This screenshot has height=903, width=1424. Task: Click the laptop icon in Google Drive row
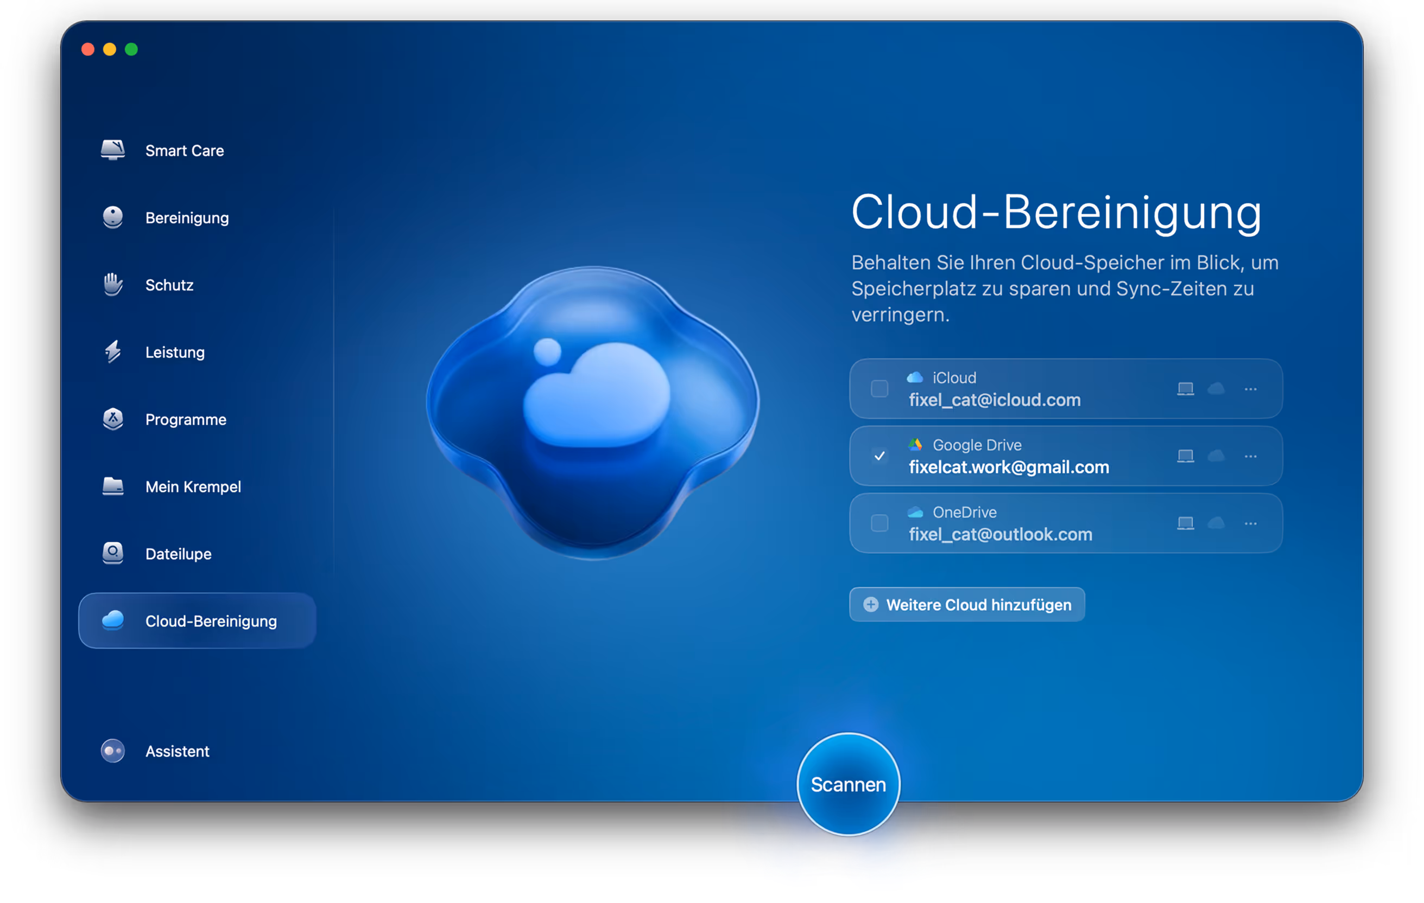pyautogui.click(x=1186, y=456)
